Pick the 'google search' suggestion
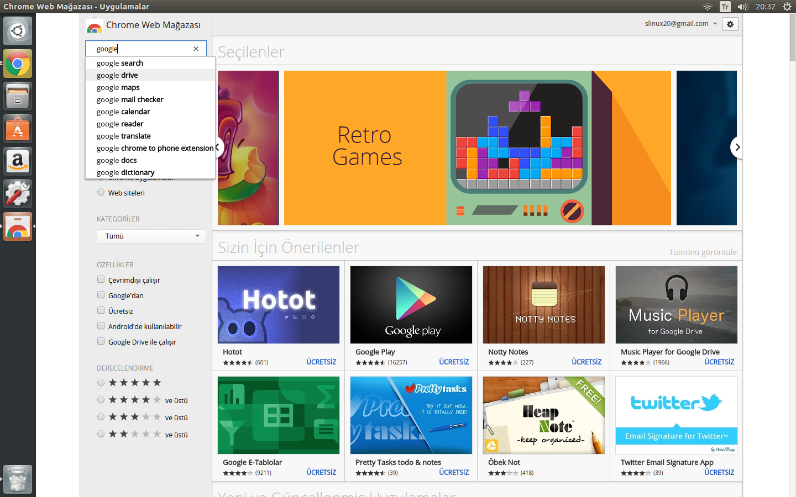 150,63
